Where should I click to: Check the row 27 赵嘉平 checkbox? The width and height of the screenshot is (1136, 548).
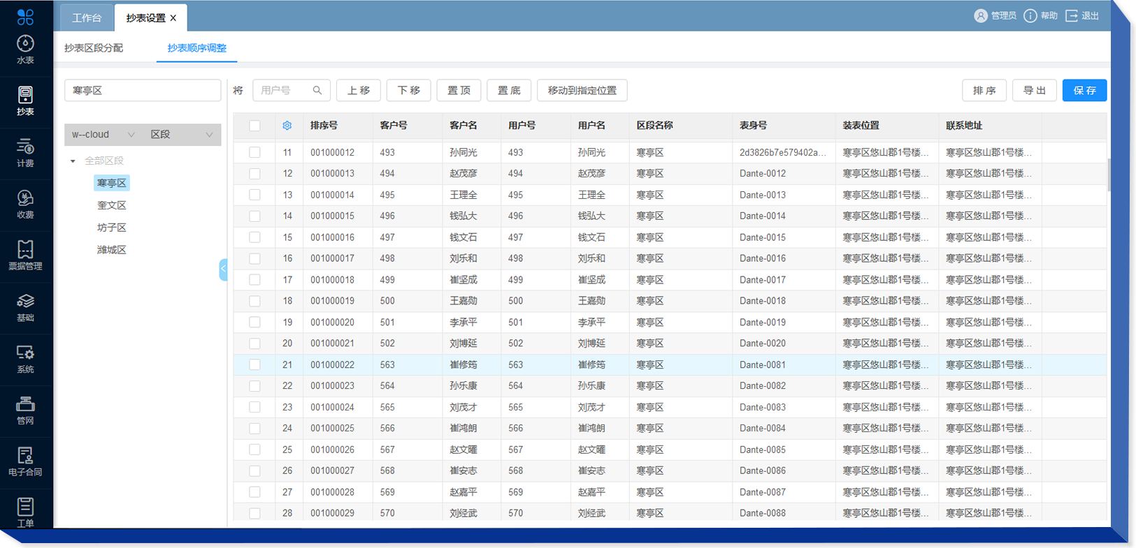pyautogui.click(x=254, y=492)
